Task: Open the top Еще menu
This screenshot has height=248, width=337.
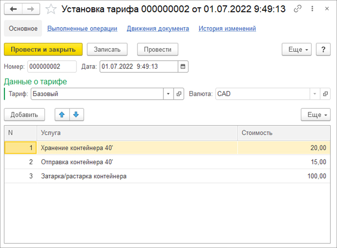Action: coord(296,49)
